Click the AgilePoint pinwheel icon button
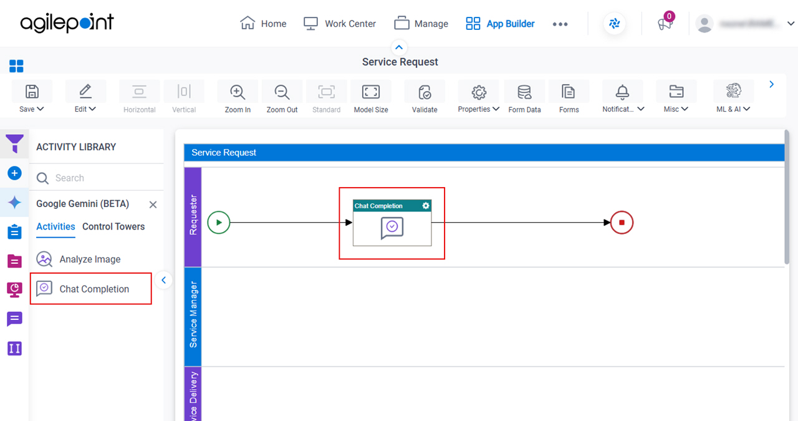798x421 pixels. click(615, 24)
